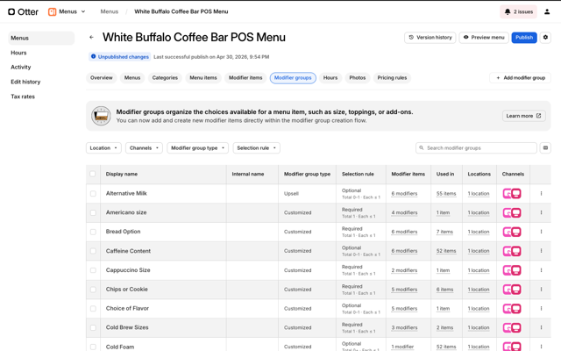
Task: Open row options for Chips or Cookie
Action: 541,289
